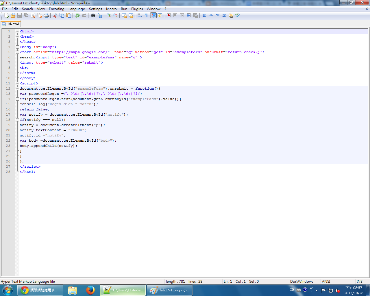
Task: Click the Open file toolbar icon
Action: (13, 15)
